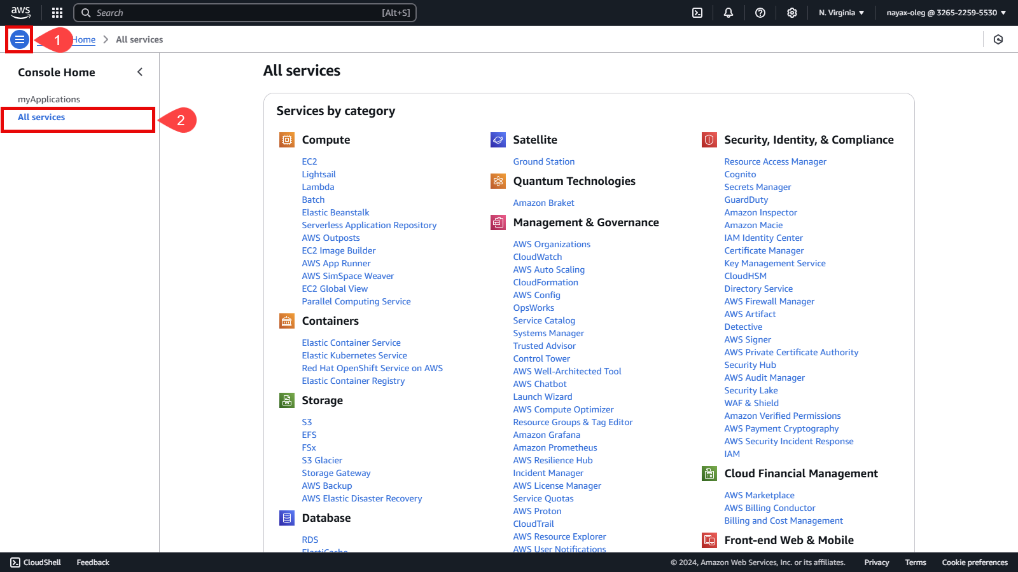Open Trusted Advisor
The height and width of the screenshot is (572, 1018).
click(545, 346)
